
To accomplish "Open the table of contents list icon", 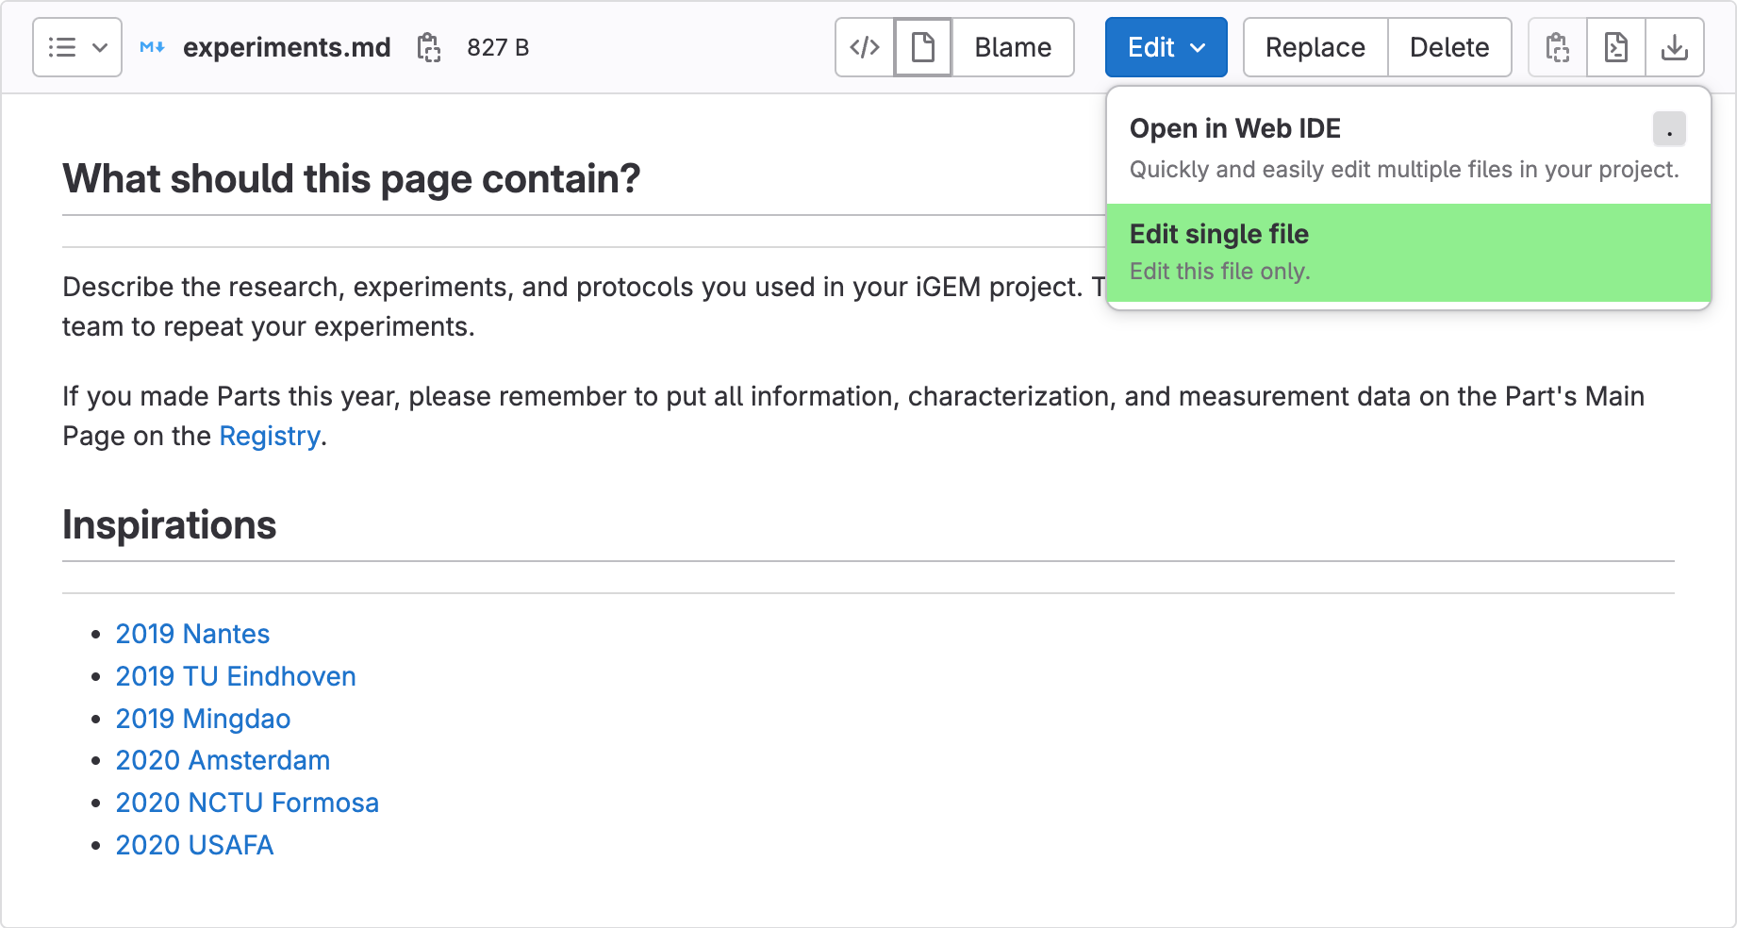I will tap(76, 47).
